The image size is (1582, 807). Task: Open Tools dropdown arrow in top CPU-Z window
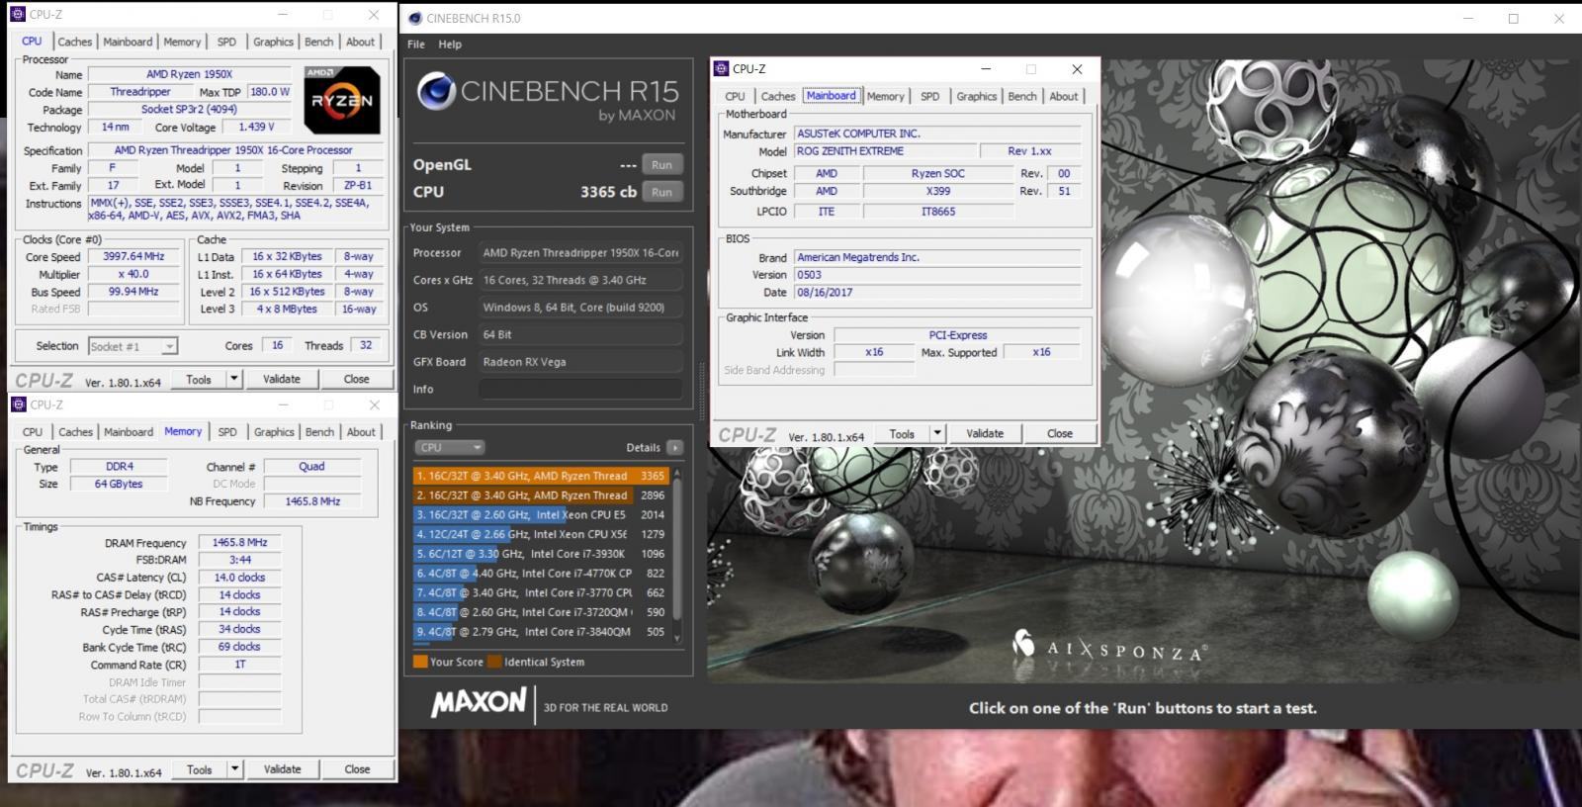(234, 379)
